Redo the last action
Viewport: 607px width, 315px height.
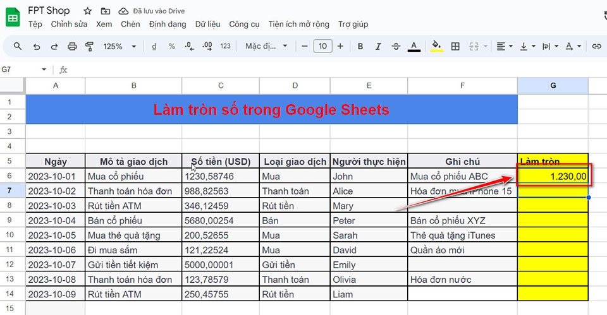(x=54, y=46)
